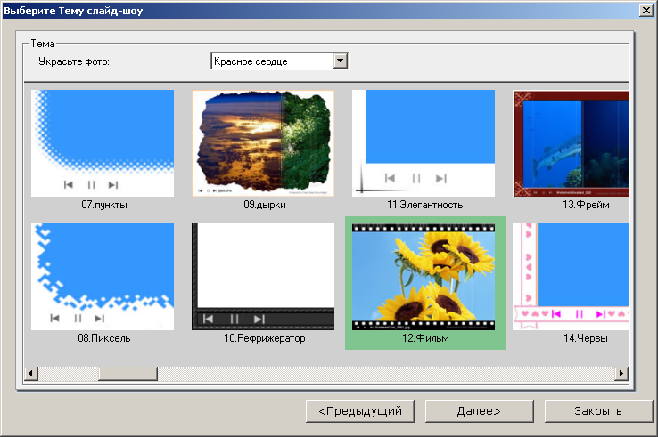The height and width of the screenshot is (437, 658).
Task: Select the 12.Фильм sunflower thumbnail
Action: click(424, 277)
